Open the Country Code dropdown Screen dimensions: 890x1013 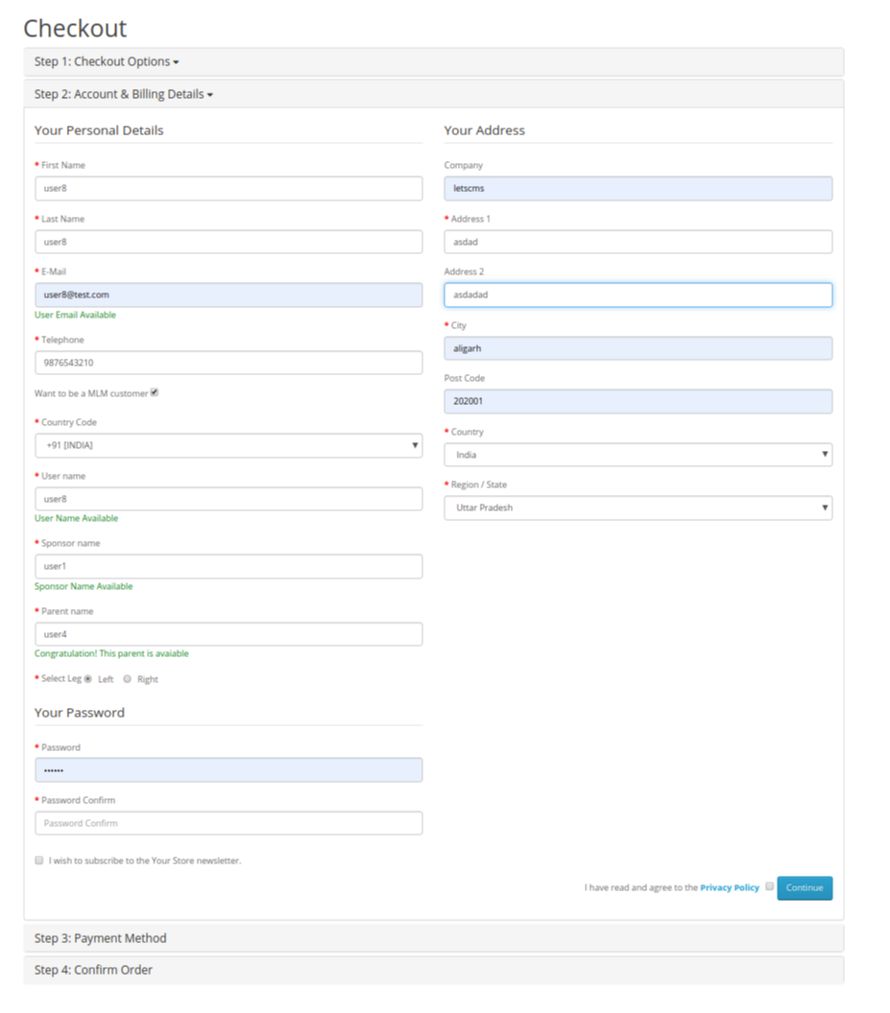[229, 445]
